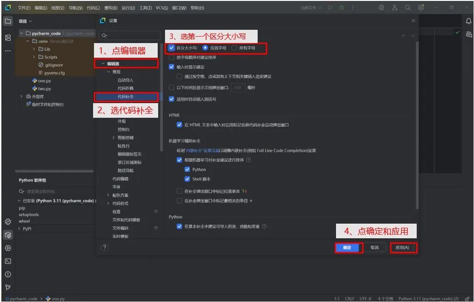
Task: Open the Services tool window icon
Action: (x=8, y=248)
